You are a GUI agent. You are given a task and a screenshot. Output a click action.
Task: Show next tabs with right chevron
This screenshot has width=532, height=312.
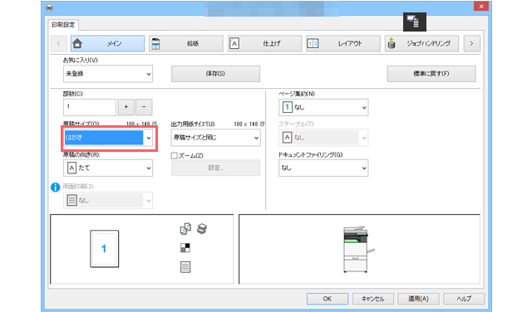click(x=471, y=44)
